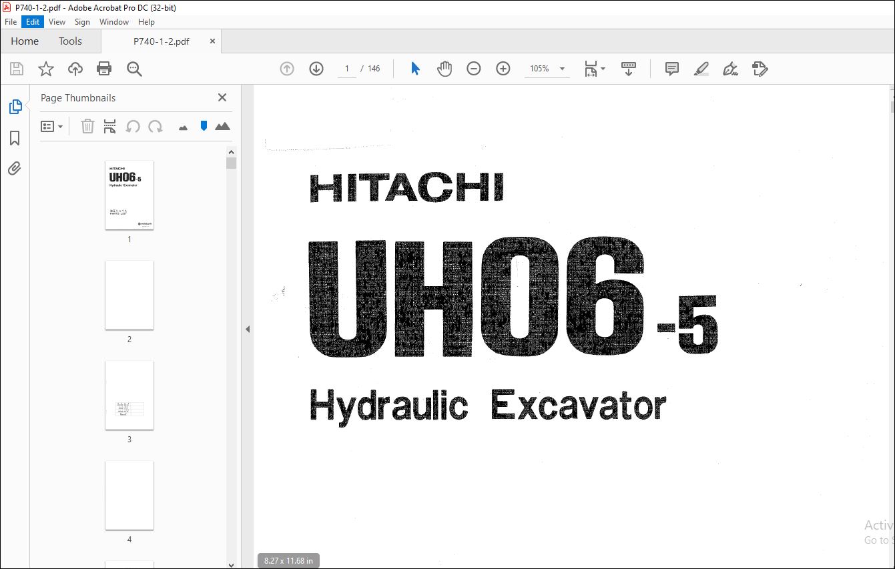The image size is (895, 569).
Task: Open the Find text magnifier tool
Action: pos(134,69)
